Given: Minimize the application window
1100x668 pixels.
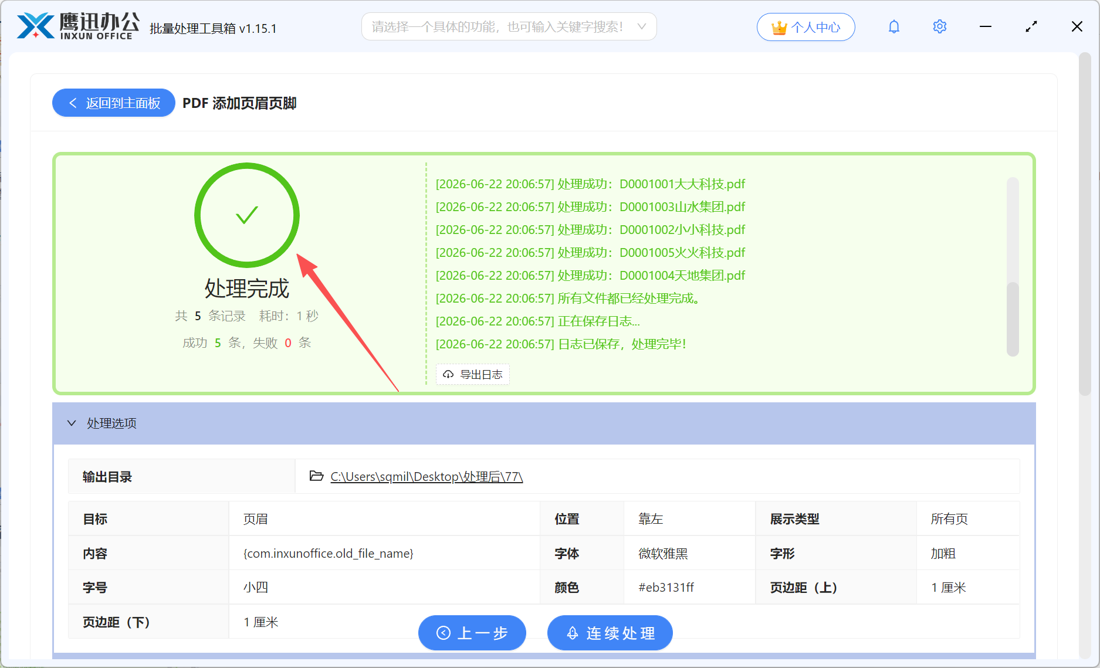Looking at the screenshot, I should (985, 27).
